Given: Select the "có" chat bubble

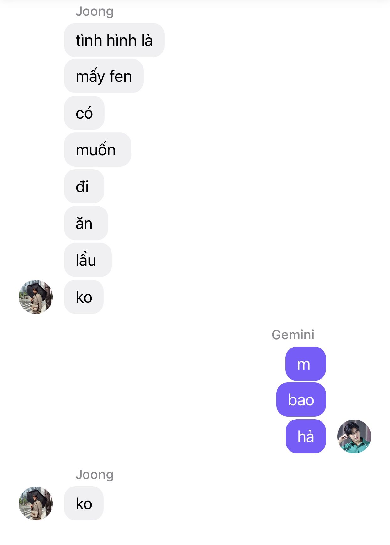Looking at the screenshot, I should click(84, 113).
